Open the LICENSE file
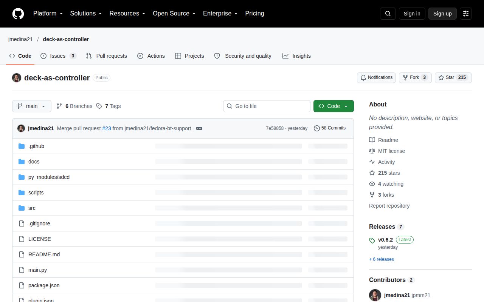 [40, 239]
